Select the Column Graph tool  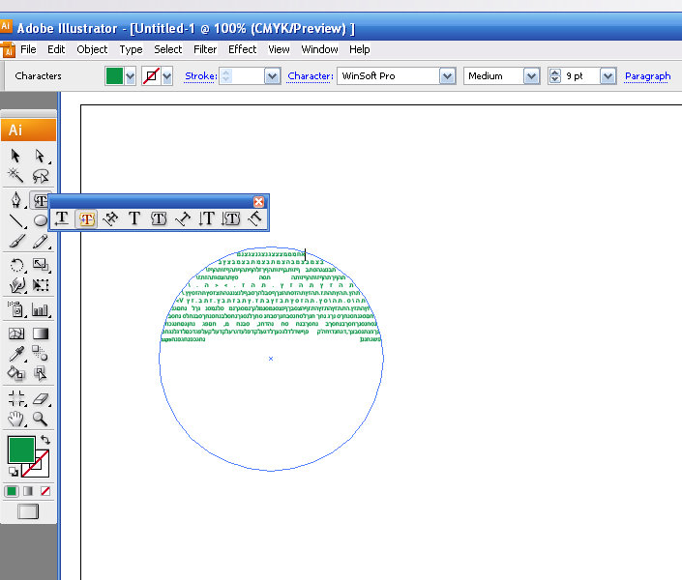point(41,309)
